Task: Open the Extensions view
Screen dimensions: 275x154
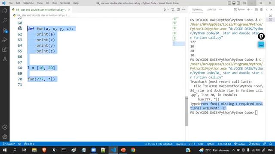Action: [x=5, y=50]
